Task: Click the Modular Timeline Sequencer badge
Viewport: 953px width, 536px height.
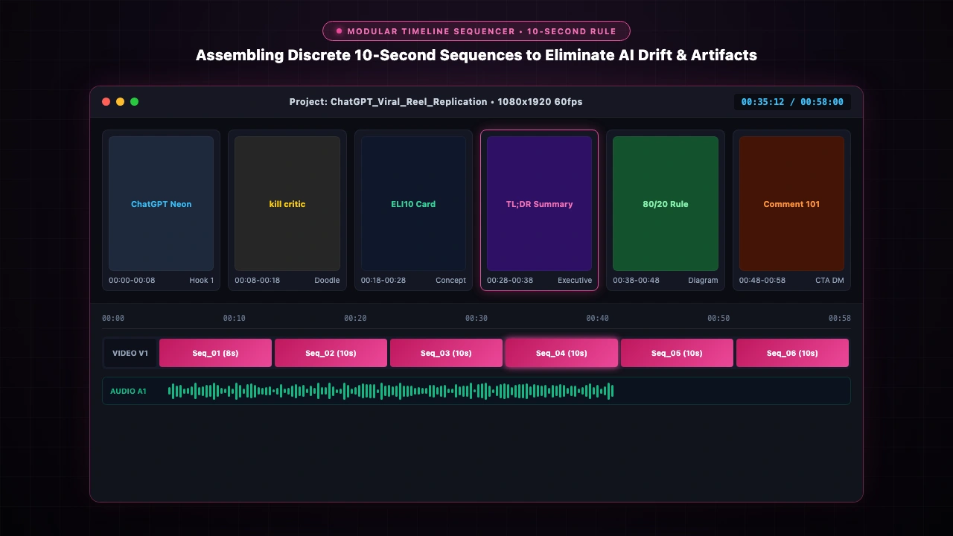Action: (476, 31)
